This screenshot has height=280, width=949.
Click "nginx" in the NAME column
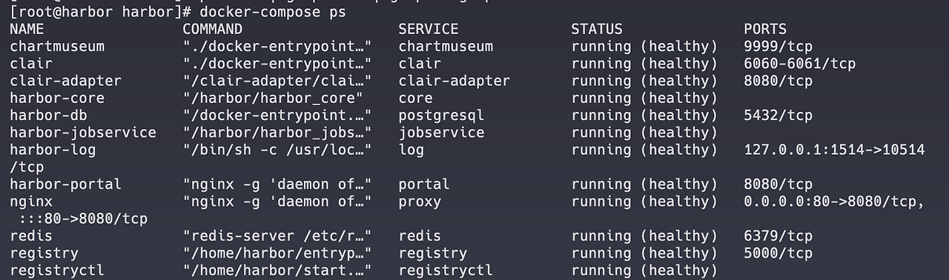pyautogui.click(x=31, y=201)
